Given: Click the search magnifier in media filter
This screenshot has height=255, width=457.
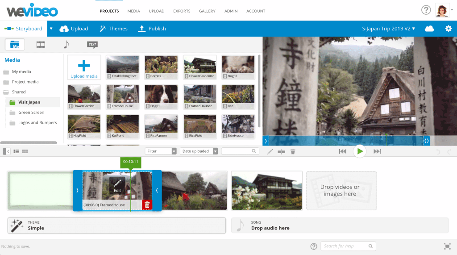Looking at the screenshot, I should (x=254, y=151).
